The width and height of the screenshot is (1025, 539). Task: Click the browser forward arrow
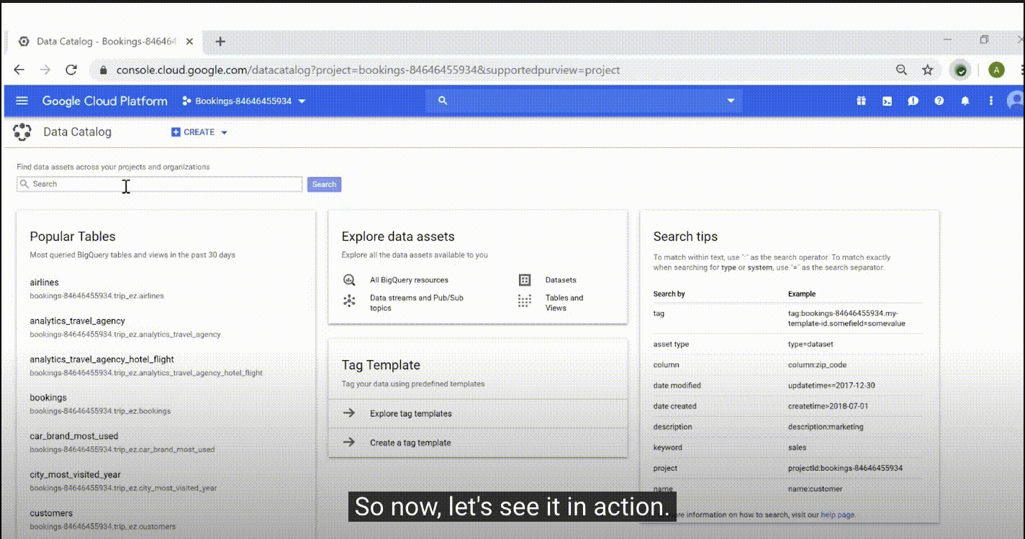[45, 70]
